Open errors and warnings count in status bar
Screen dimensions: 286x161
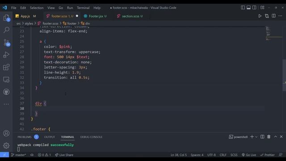[x=44, y=155]
